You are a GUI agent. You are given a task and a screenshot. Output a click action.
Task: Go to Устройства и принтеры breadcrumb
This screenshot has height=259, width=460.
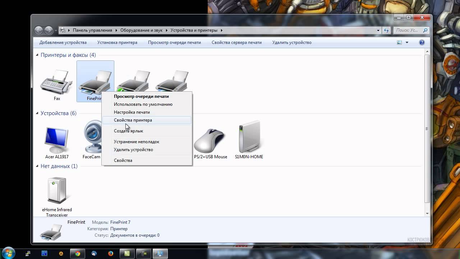point(194,30)
